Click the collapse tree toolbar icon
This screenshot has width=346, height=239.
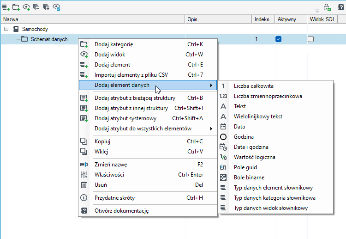click(x=36, y=7)
